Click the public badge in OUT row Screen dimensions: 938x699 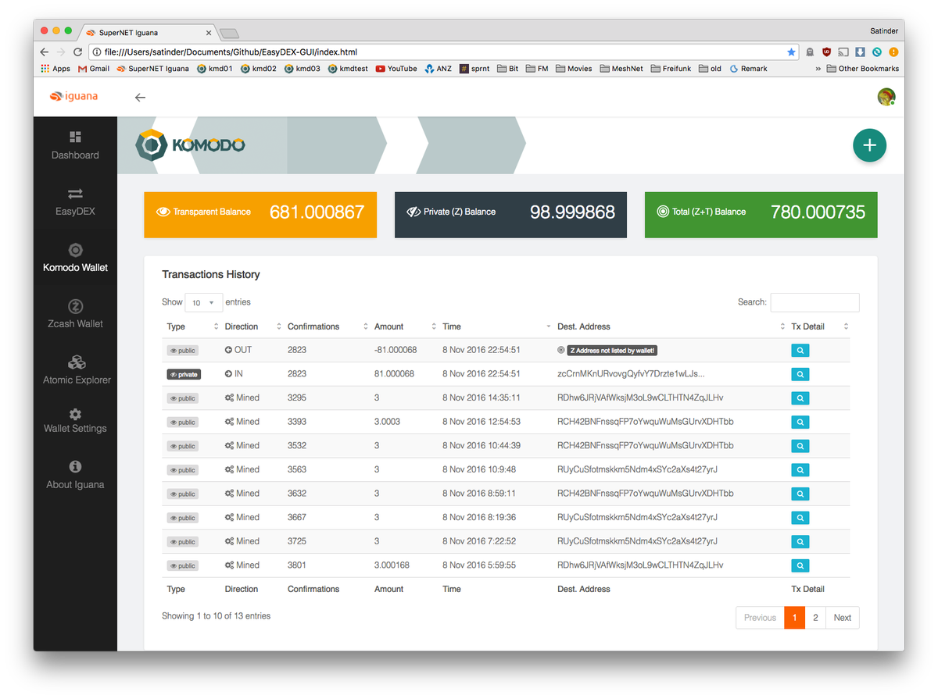click(x=182, y=351)
